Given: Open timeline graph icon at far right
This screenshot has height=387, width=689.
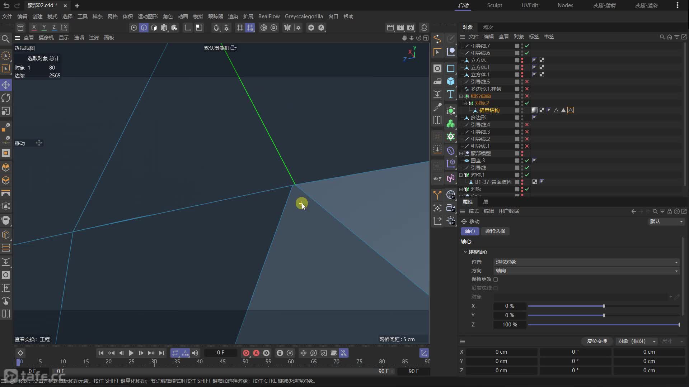Looking at the screenshot, I should coord(424,353).
